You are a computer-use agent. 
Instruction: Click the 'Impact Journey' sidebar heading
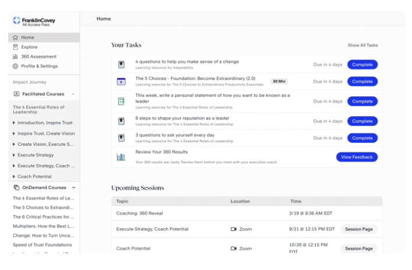[x=29, y=82]
